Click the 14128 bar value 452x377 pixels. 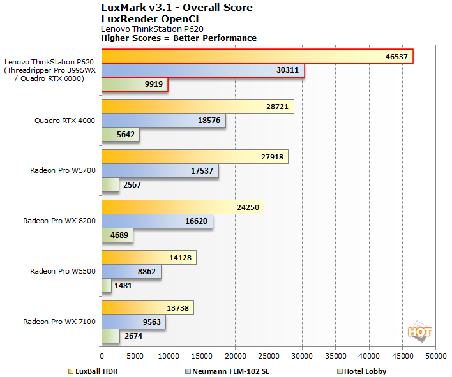180,258
